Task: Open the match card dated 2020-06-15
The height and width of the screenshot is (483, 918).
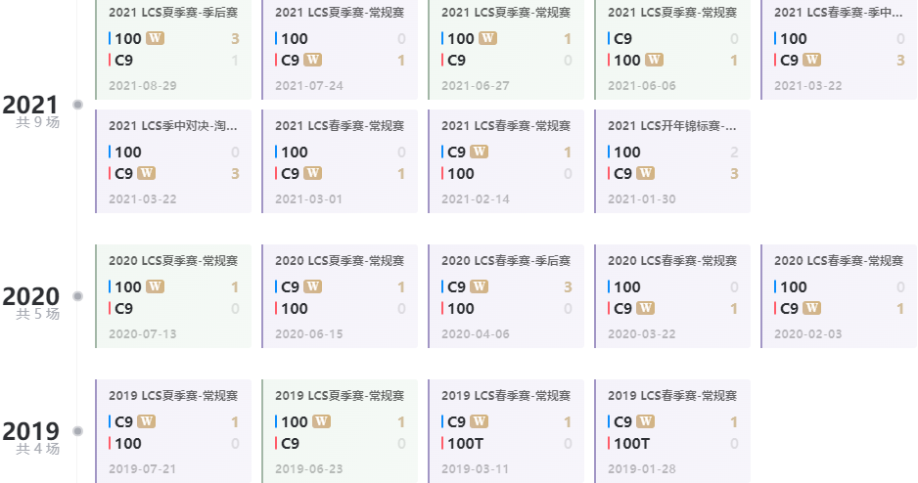Action: (x=340, y=296)
